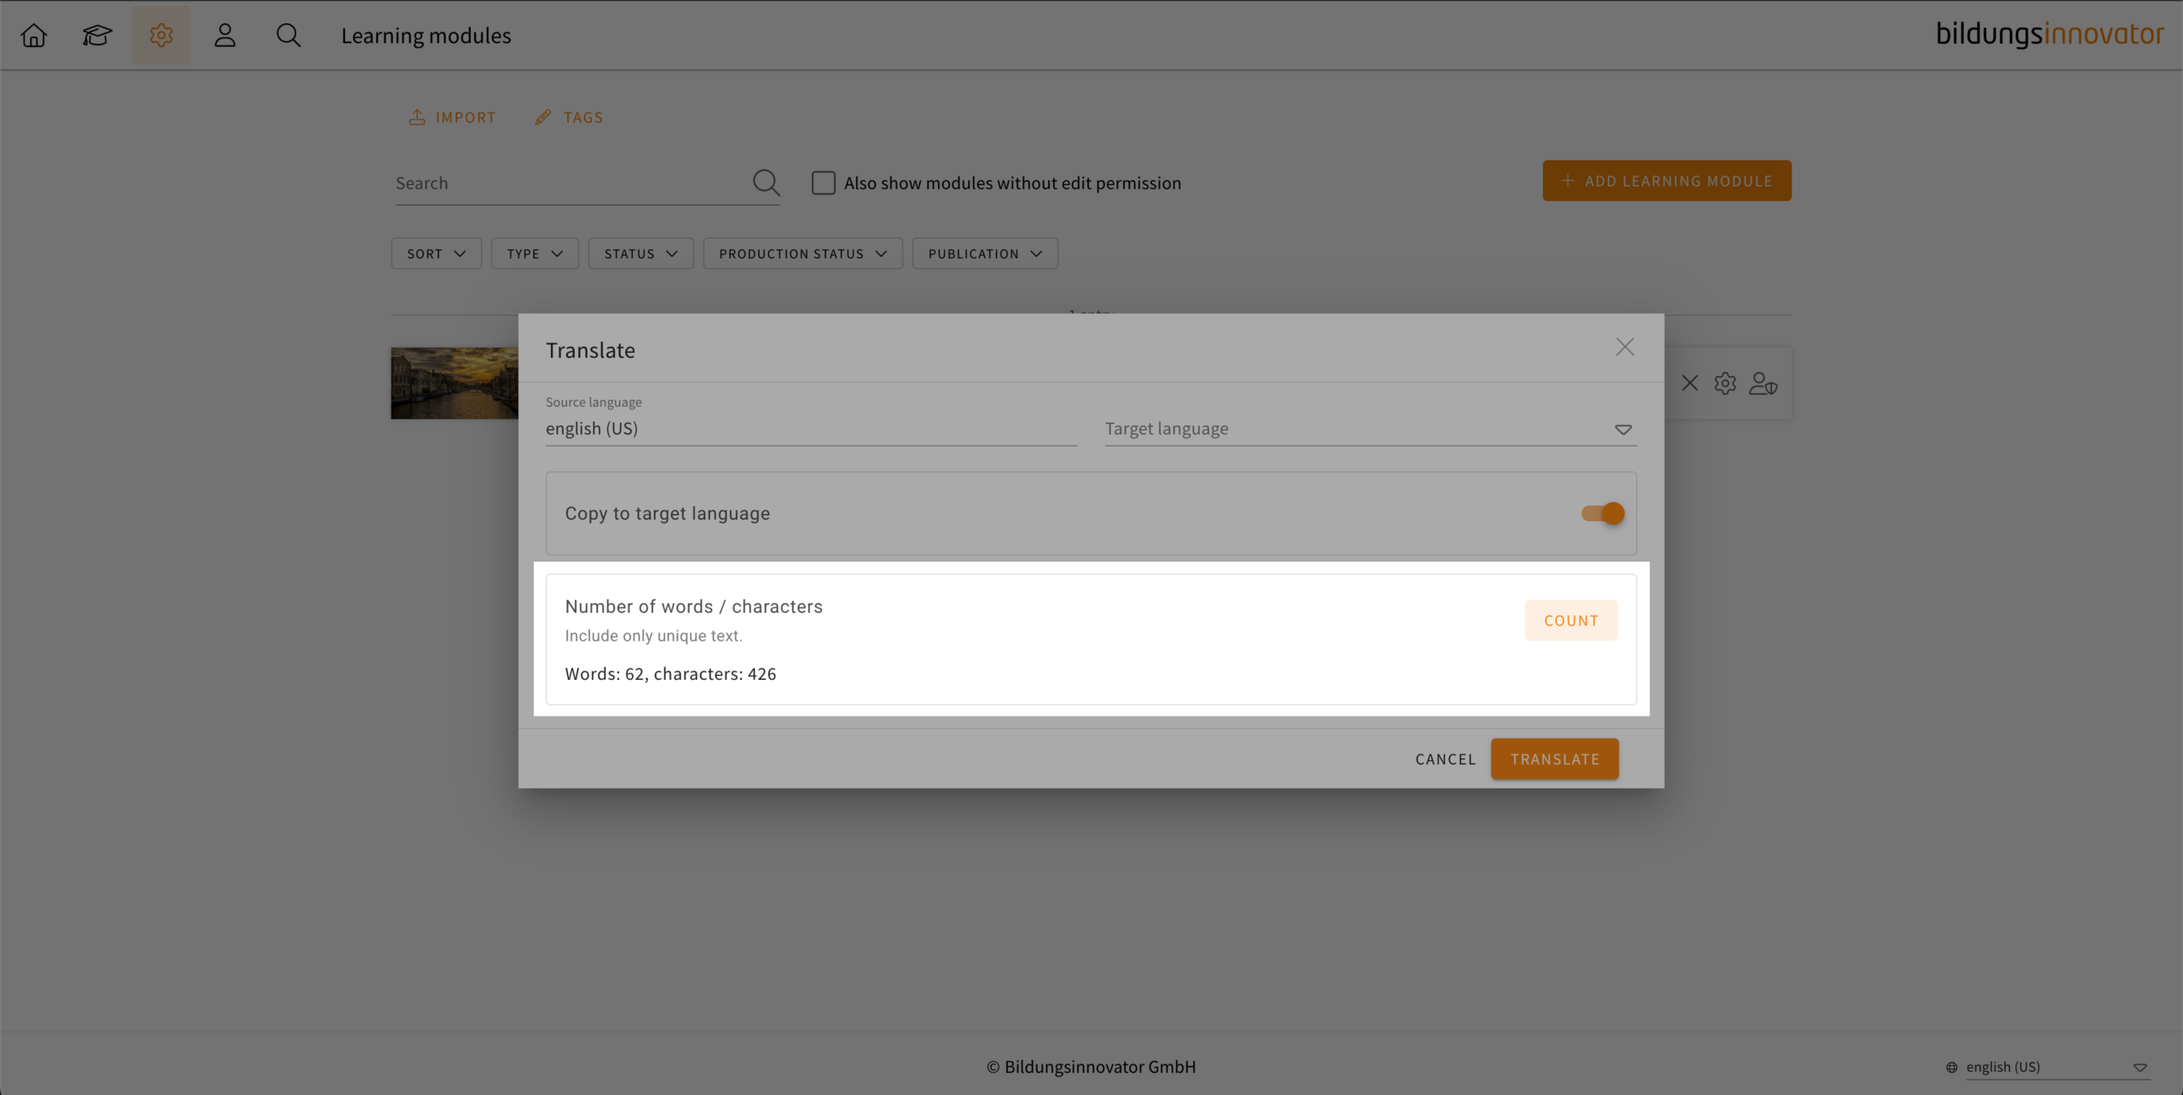Click the orange settings gear in navbar
The image size is (2183, 1095).
pos(161,36)
